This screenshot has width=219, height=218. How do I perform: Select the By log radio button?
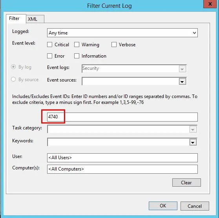click(x=13, y=67)
